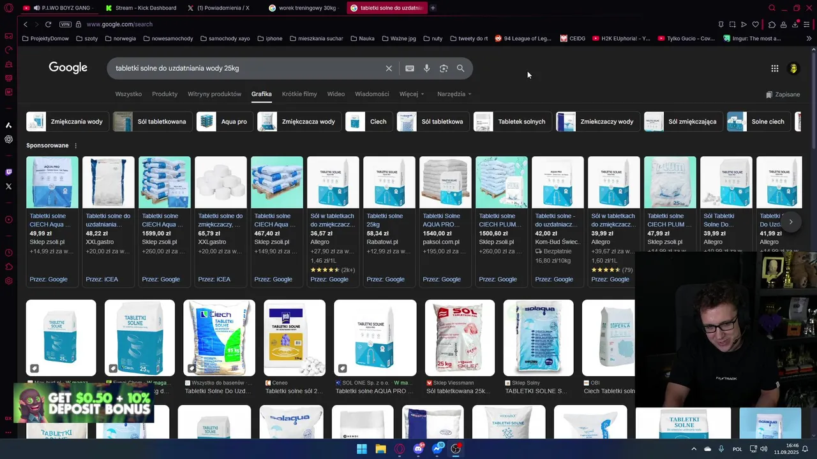Open a new browser tab
Screen dimensions: 817x459
[433, 8]
